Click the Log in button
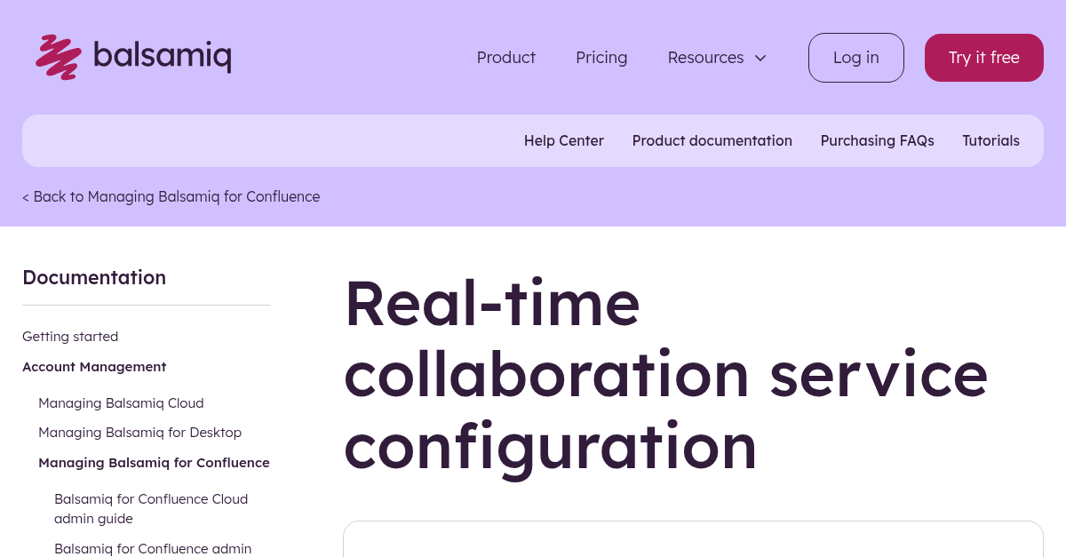The image size is (1066, 557). (855, 57)
